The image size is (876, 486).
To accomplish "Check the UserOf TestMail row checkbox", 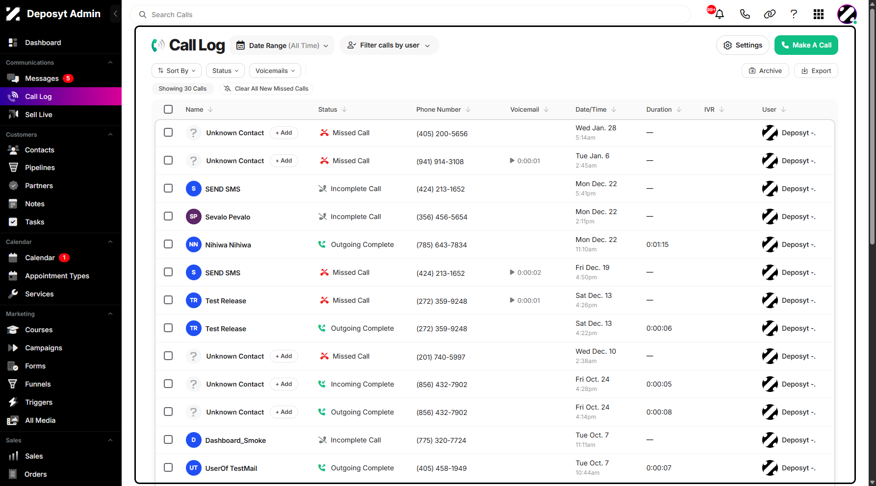I will click(x=168, y=467).
